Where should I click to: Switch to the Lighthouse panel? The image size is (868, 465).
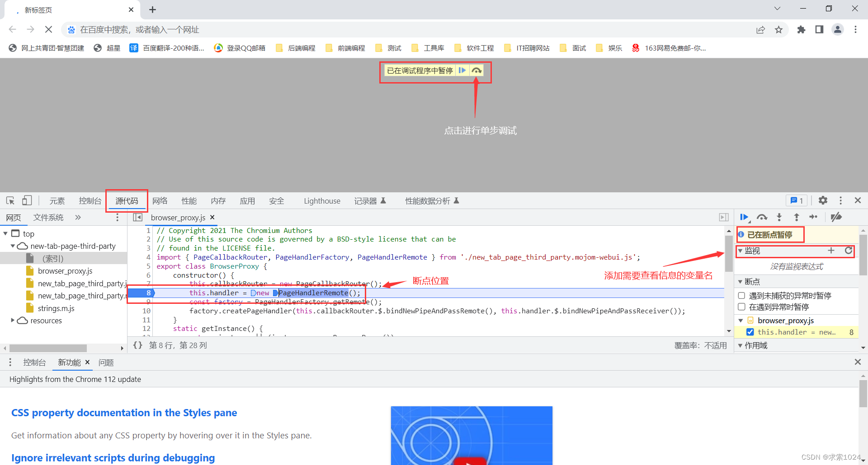pyautogui.click(x=322, y=201)
